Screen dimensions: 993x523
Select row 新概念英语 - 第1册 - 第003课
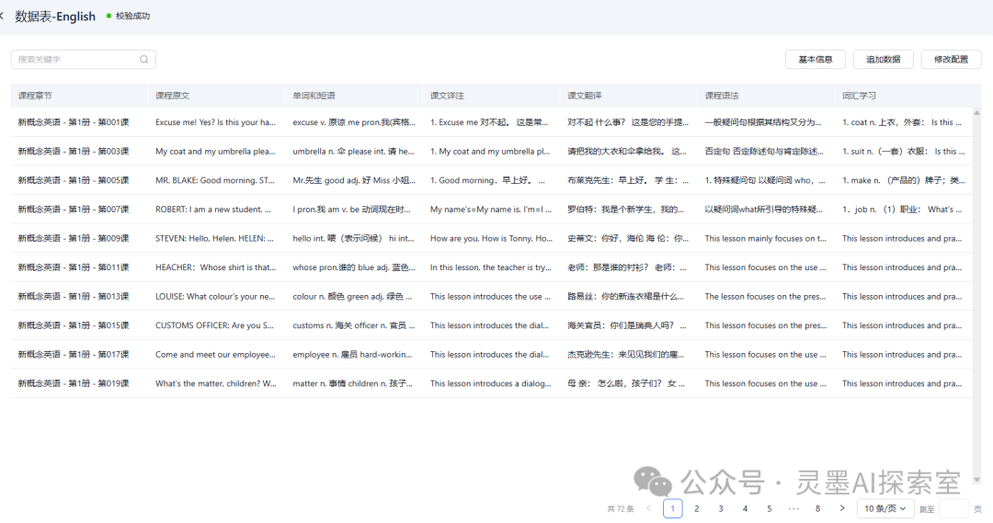click(x=491, y=152)
